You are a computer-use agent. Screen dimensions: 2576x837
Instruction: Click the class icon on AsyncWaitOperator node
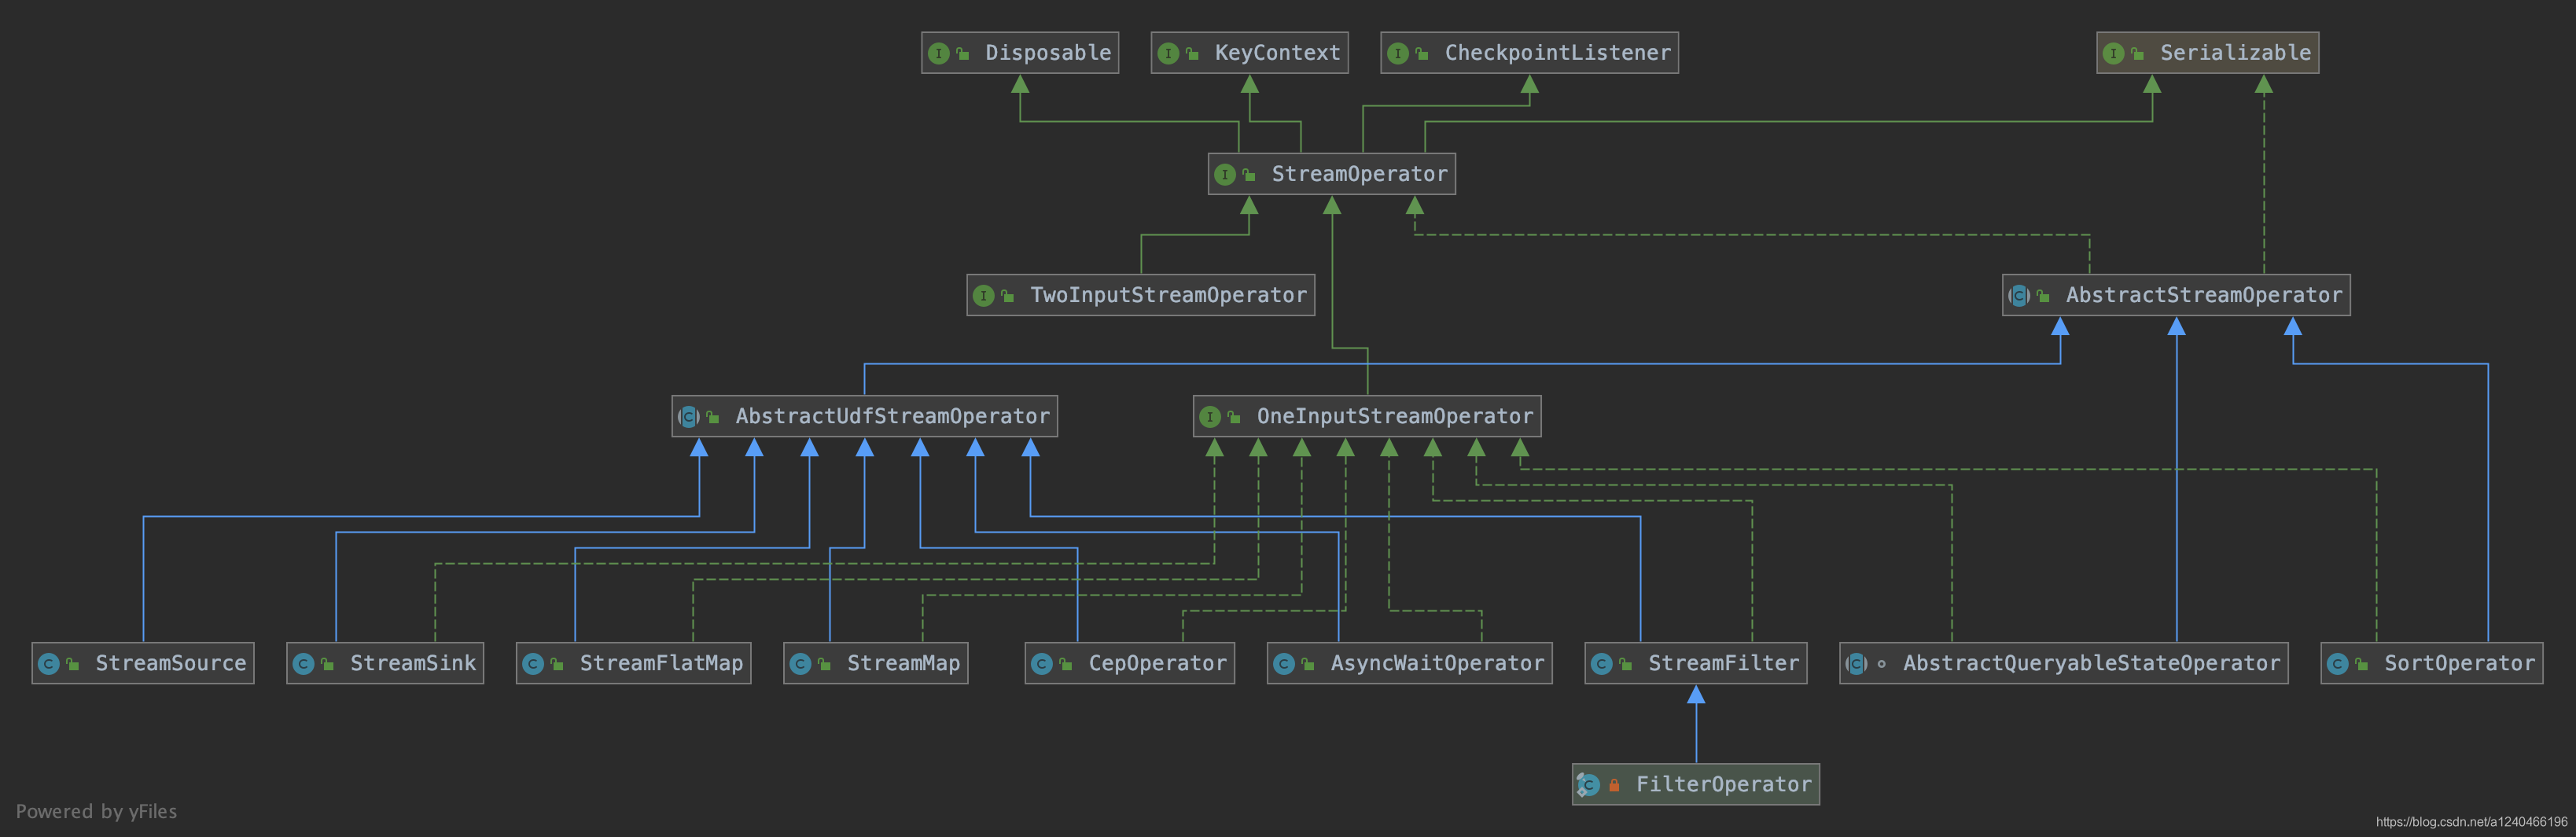tap(1284, 664)
